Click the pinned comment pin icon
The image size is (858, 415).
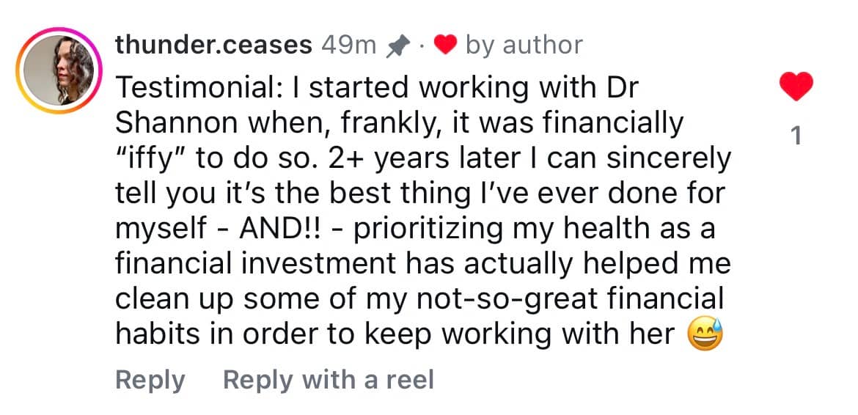[397, 46]
